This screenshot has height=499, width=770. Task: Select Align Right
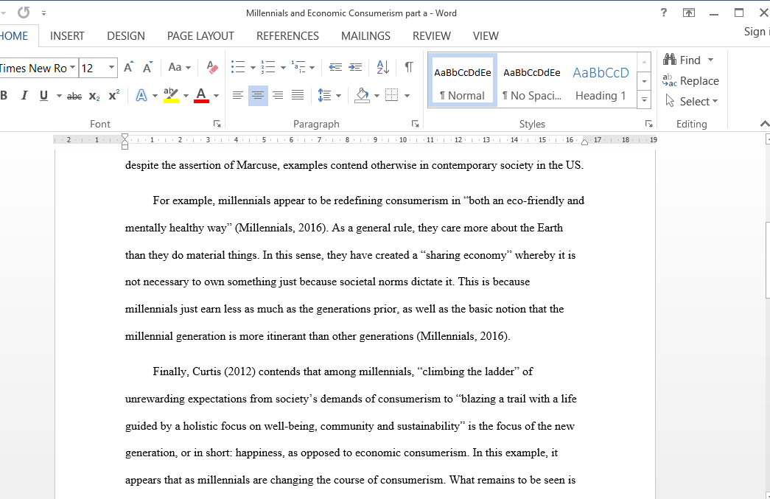278,95
